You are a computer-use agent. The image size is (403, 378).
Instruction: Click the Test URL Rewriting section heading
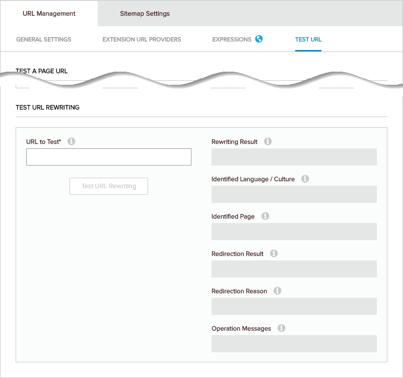[47, 107]
